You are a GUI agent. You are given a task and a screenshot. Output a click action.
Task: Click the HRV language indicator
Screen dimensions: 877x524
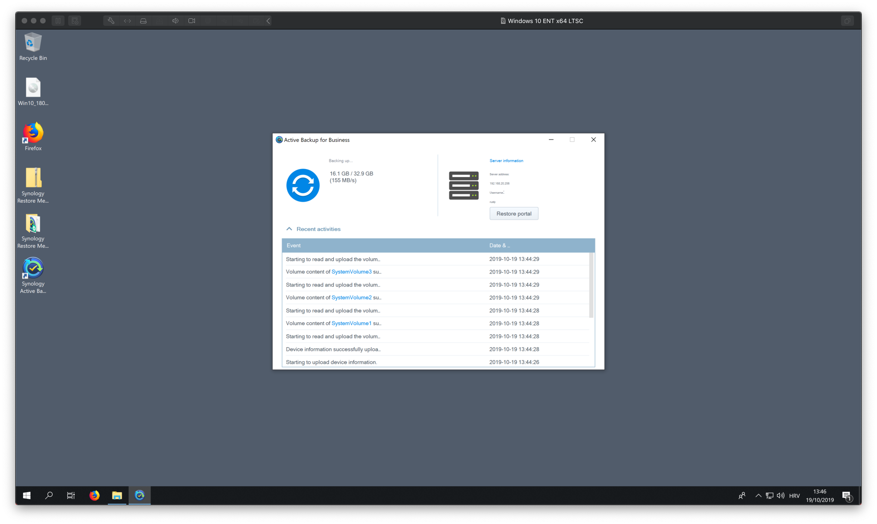[x=795, y=496]
